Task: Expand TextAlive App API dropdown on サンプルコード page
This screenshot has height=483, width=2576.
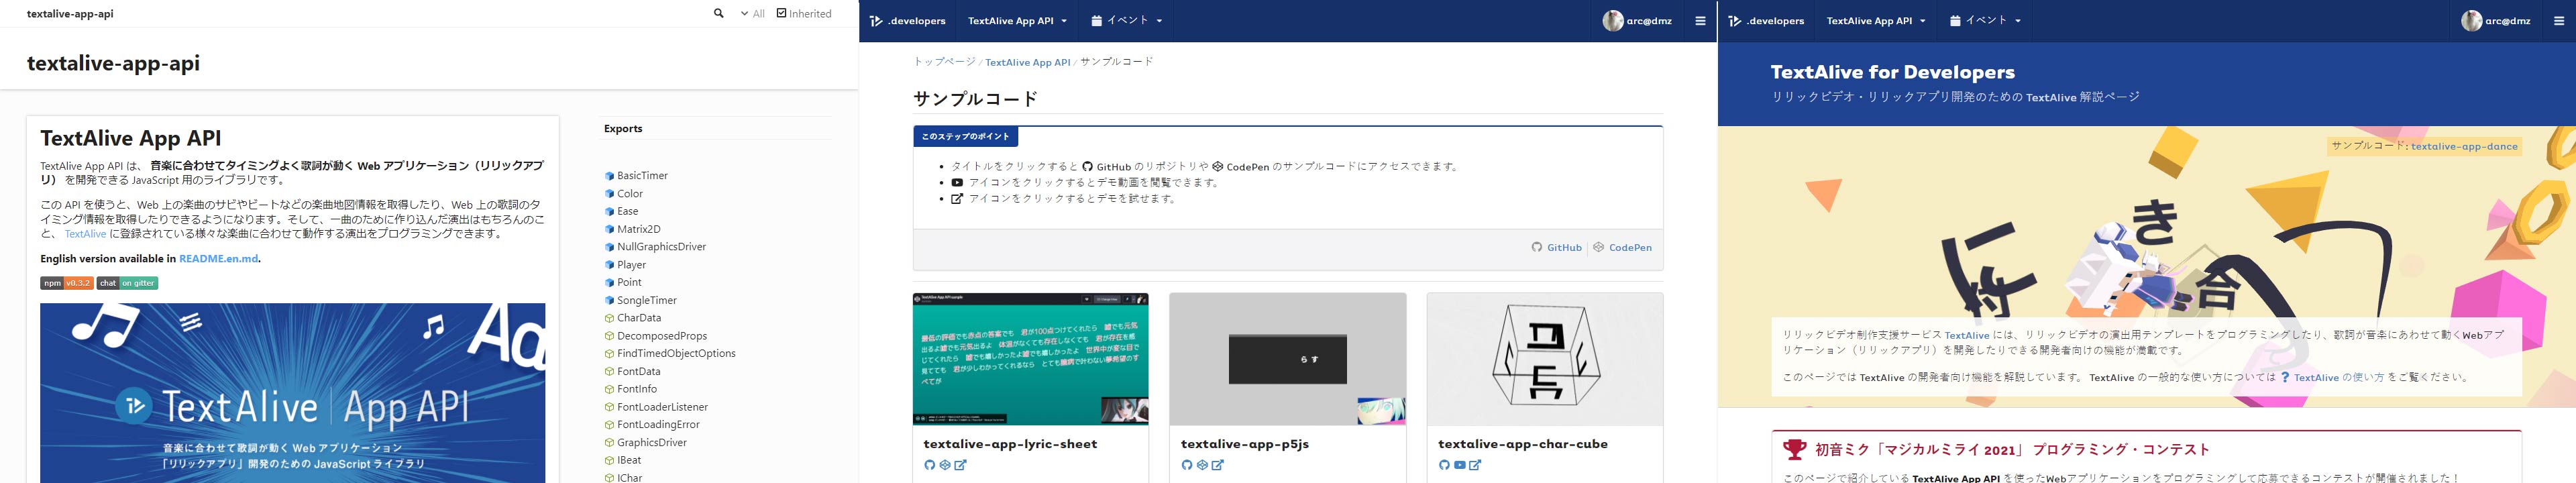Action: [1017, 21]
